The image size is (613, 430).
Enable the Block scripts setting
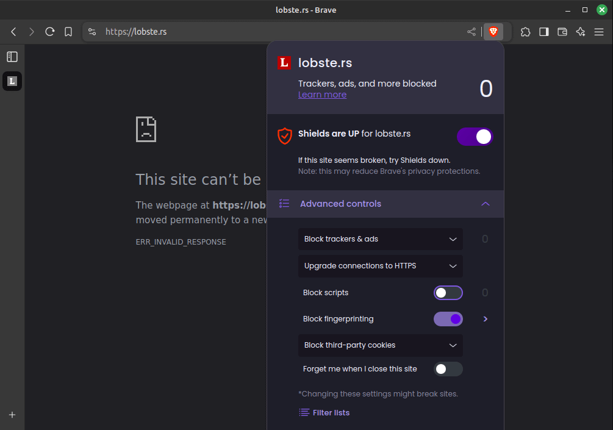pos(448,293)
